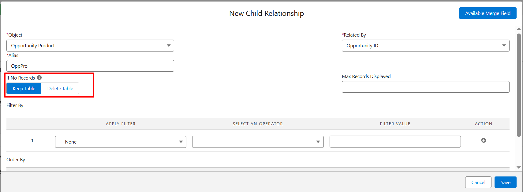Click into the Alias text field
The image size is (523, 192).
90,66
